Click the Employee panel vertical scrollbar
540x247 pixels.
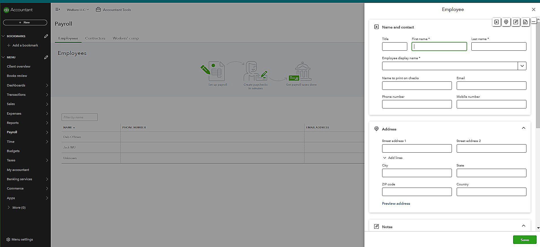coord(538,75)
